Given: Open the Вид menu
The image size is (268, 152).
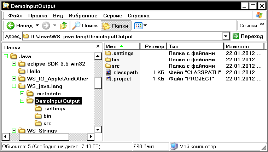Looking at the screenshot, I should 58,16.
